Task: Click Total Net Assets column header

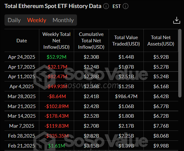Action: tap(161, 41)
